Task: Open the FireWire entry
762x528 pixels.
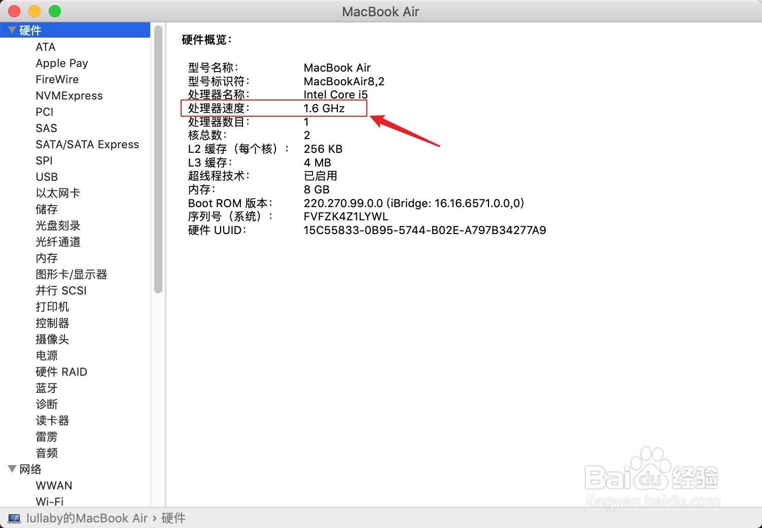Action: click(57, 79)
